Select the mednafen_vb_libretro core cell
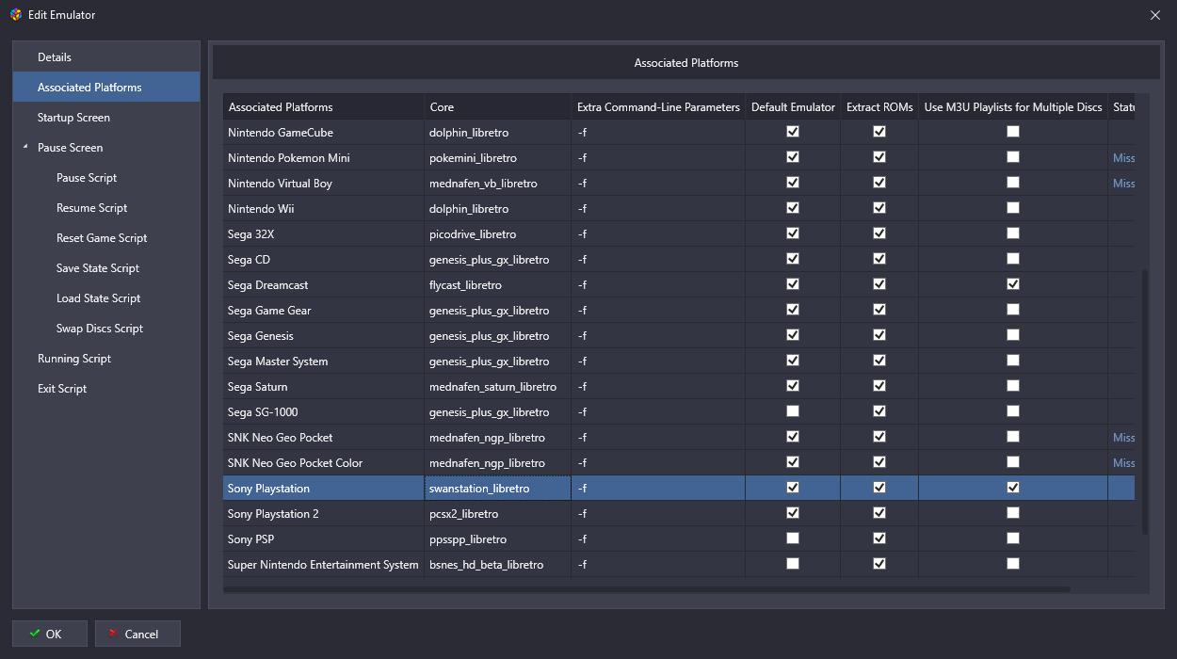1177x659 pixels. pos(497,184)
